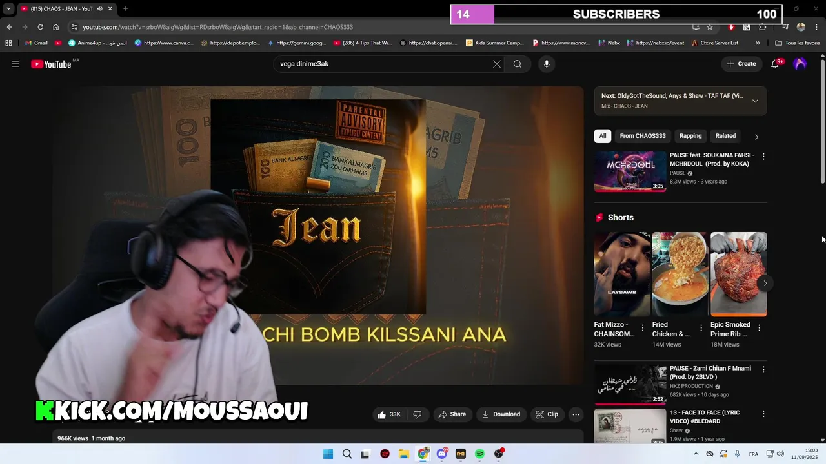Open more actions ellipsis below the video
Screen dimensions: 826x464
pos(576,414)
